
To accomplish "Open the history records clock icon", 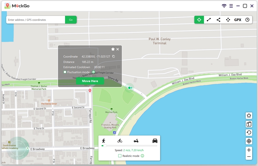I will coord(247,20).
